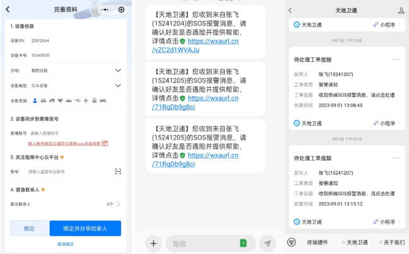Tap the scan icon beside 账号 field

coord(118,171)
